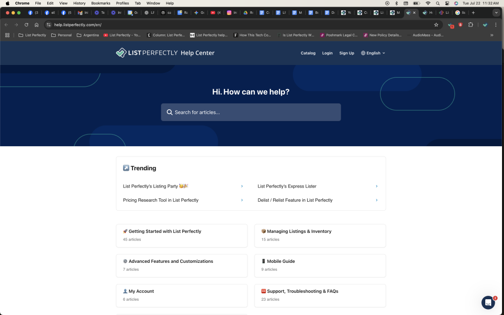Click the chevron beside Pricing Research Tool
This screenshot has height=315, width=504.
coord(242,200)
